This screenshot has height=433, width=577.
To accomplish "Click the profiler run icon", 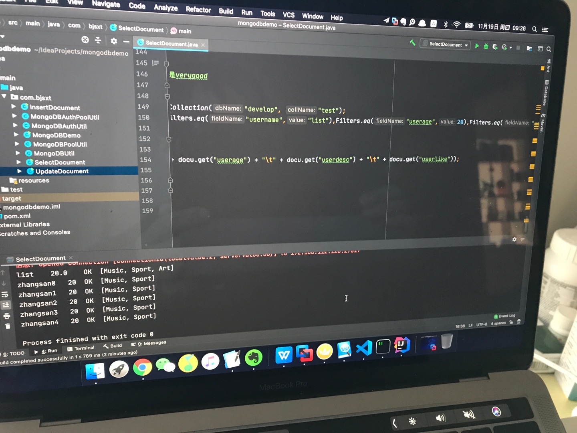I will 504,47.
